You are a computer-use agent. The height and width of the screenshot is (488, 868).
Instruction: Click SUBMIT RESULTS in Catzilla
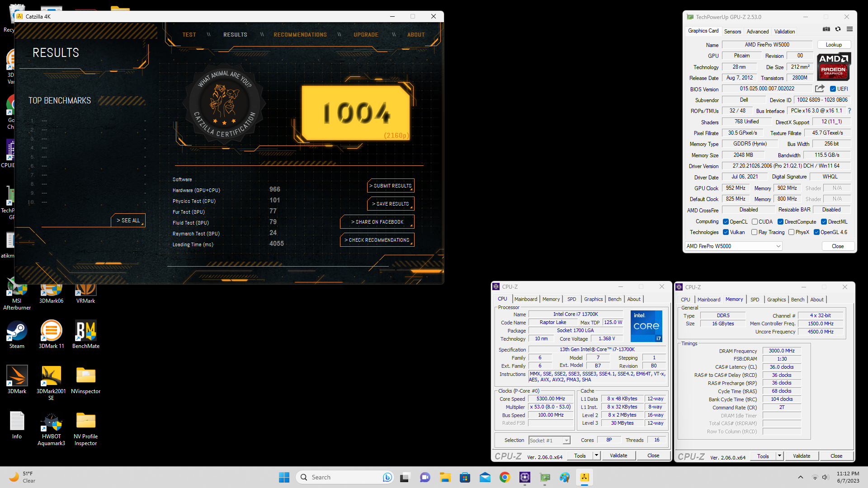pos(391,186)
